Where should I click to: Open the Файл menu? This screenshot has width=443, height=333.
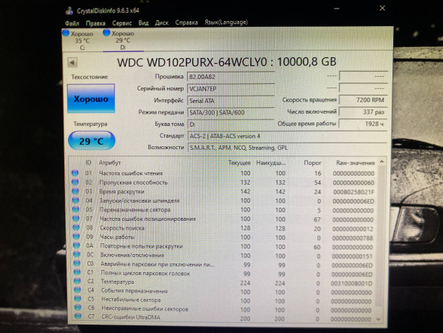coord(72,23)
